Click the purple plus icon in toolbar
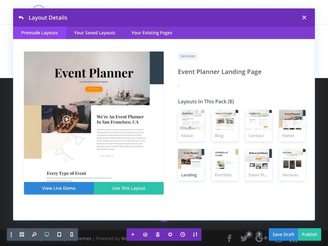This screenshot has width=328, height=246. [x=133, y=234]
